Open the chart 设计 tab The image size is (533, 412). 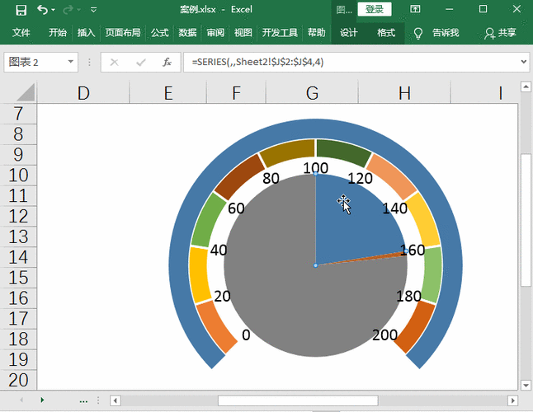(x=349, y=33)
